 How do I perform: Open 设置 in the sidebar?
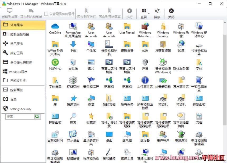point(23,99)
